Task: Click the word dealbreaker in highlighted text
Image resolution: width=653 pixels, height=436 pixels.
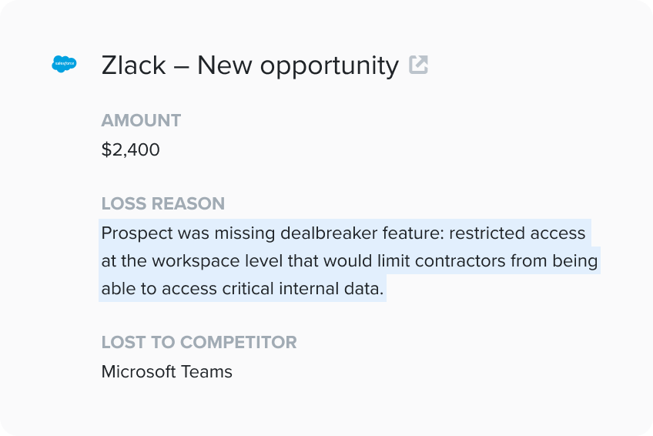Action: click(x=329, y=233)
